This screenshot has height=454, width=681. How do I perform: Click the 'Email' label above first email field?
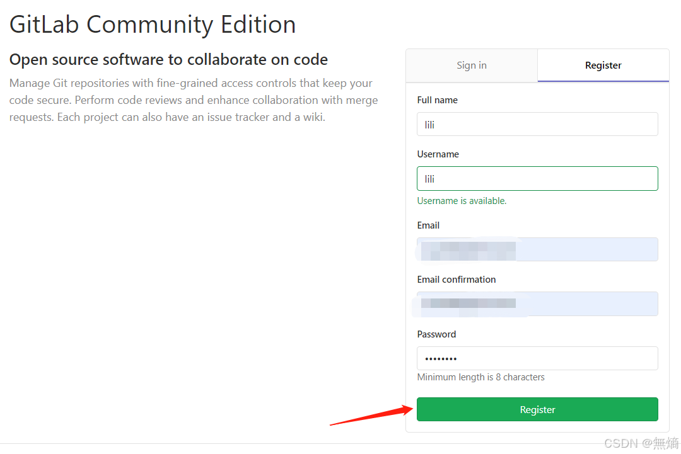[x=428, y=225]
